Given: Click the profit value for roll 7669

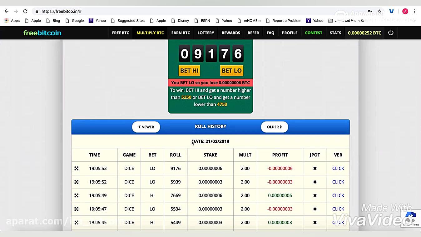Looking at the screenshot, I should [280, 195].
